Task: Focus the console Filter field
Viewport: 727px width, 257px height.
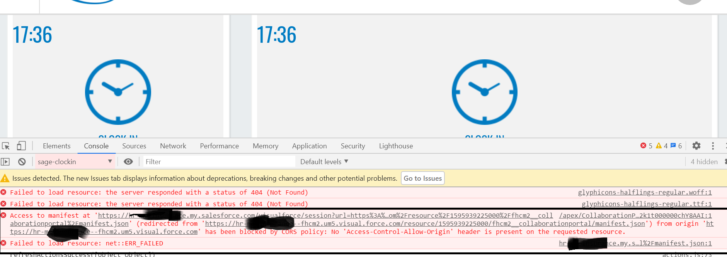Action: pyautogui.click(x=219, y=162)
